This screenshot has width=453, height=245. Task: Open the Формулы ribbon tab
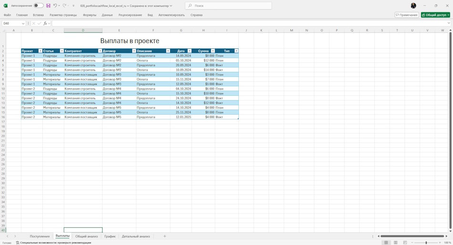coord(90,15)
